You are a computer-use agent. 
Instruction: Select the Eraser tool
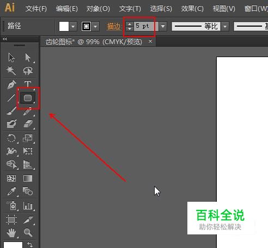tap(28, 124)
